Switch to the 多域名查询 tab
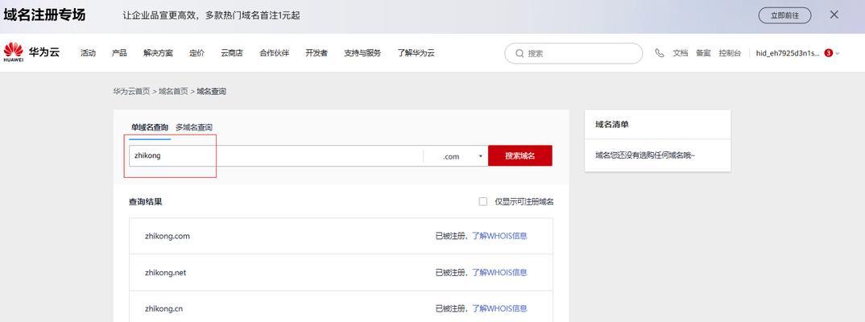 (x=193, y=127)
